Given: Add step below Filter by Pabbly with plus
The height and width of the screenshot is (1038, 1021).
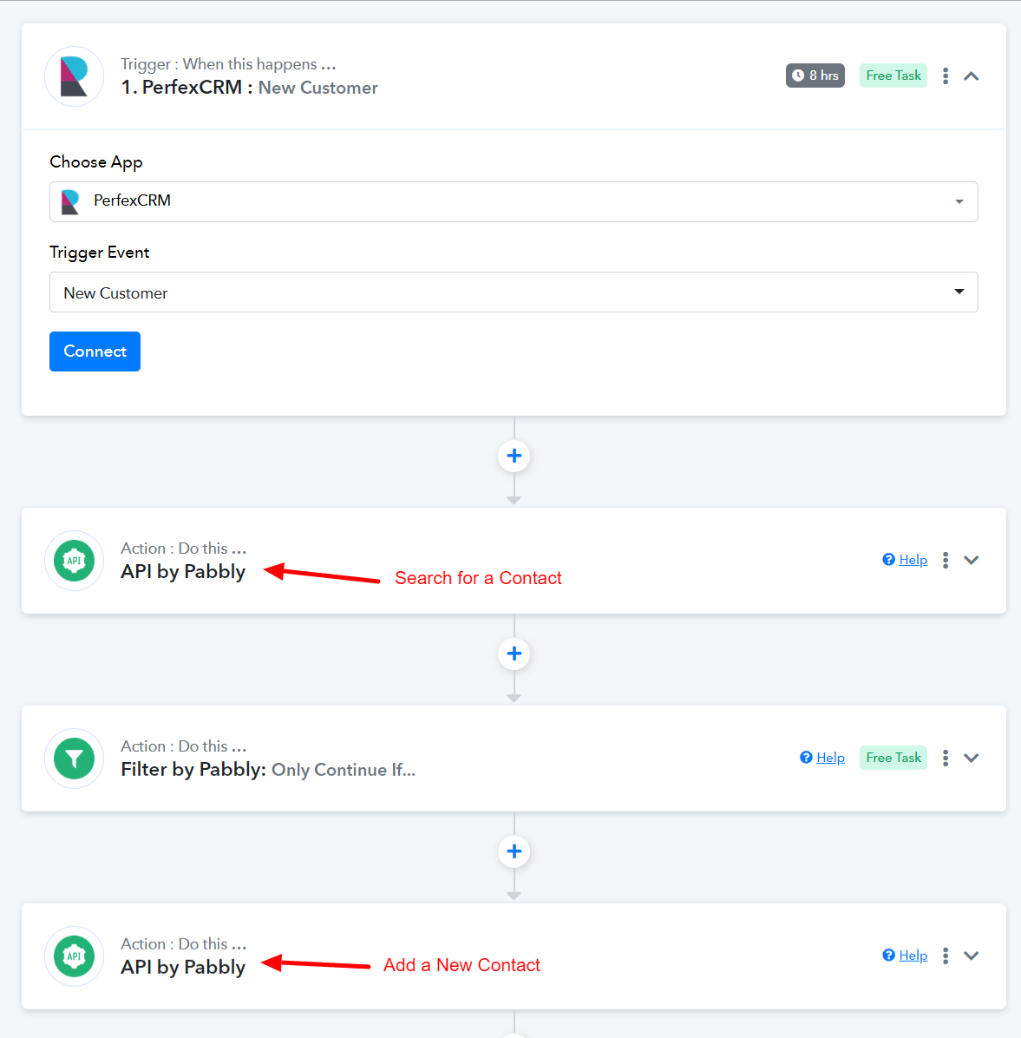Looking at the screenshot, I should 514,851.
